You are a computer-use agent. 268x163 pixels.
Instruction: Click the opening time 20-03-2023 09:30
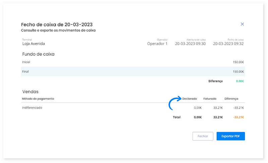190,44
